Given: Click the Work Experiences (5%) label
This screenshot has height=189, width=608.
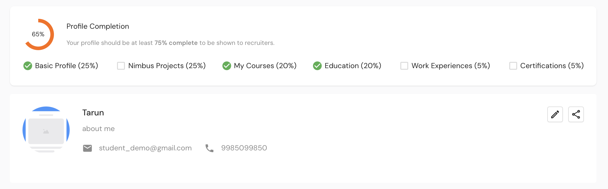Looking at the screenshot, I should point(451,66).
